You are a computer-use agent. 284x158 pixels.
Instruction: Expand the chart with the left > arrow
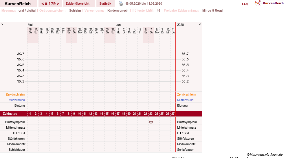[2, 24]
